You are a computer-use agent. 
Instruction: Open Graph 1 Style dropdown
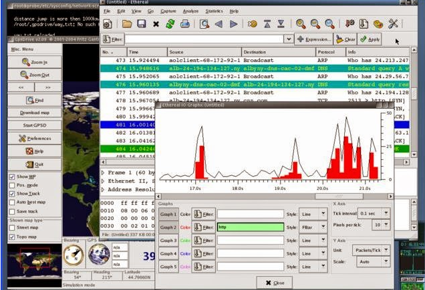(x=313, y=214)
